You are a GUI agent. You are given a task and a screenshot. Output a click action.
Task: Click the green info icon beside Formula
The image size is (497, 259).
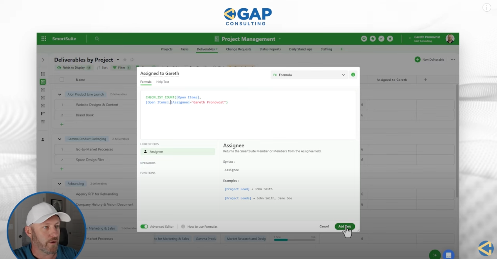pos(353,74)
